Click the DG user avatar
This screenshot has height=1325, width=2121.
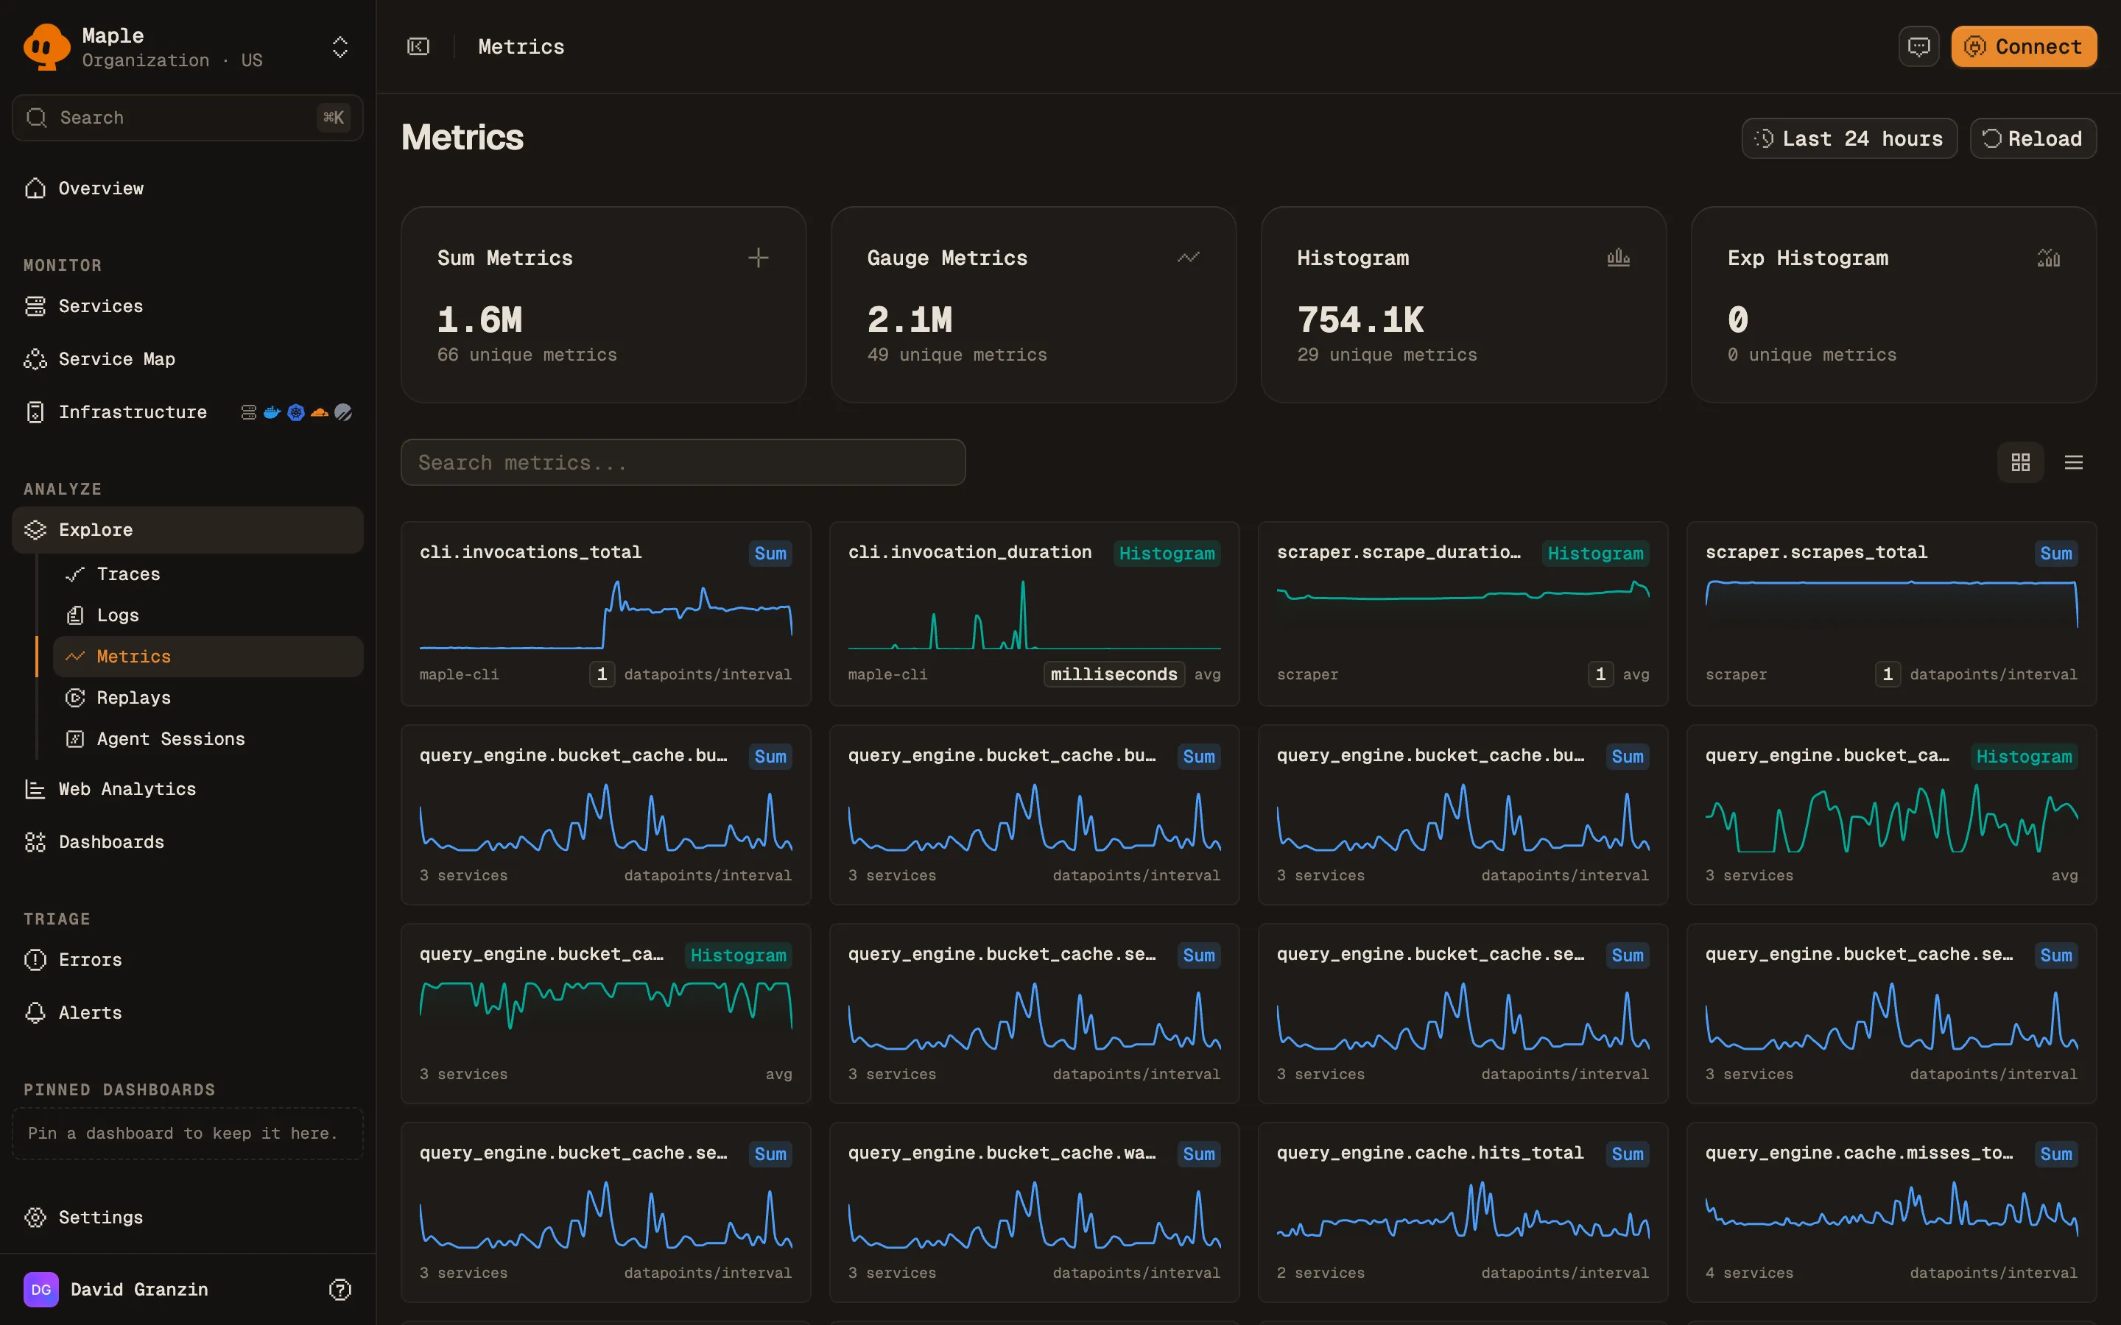coord(41,1289)
